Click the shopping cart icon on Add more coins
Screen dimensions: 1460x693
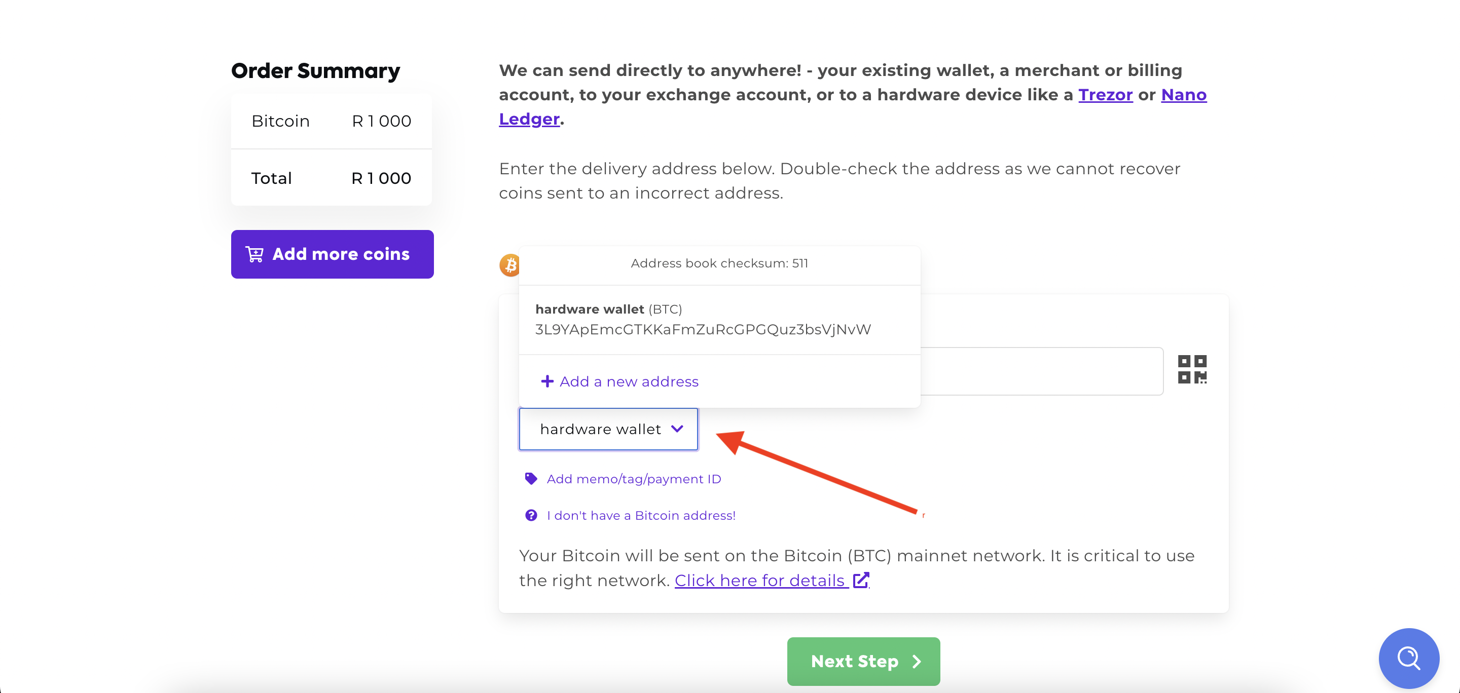pyautogui.click(x=255, y=254)
